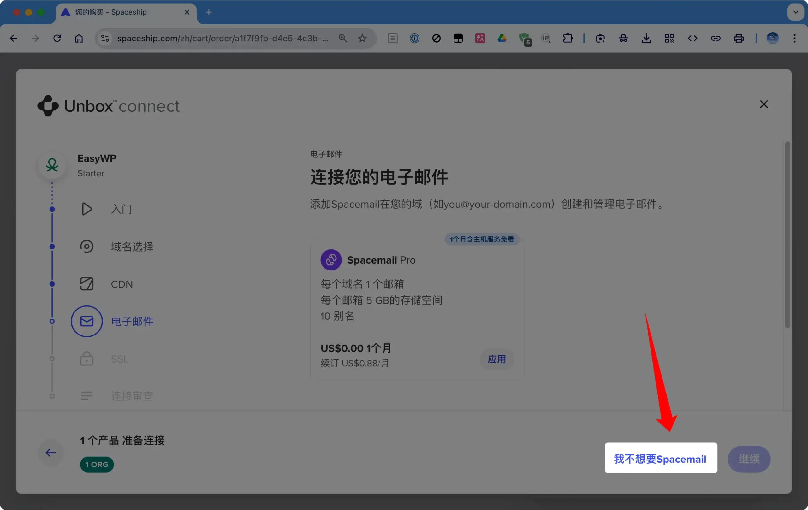This screenshot has height=510, width=808.
Task: Click the US$0.00 1个月 price text
Action: point(356,348)
